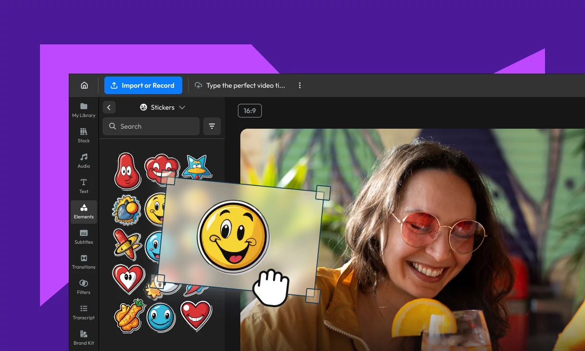This screenshot has width=585, height=351.
Task: Click the sticker search field
Action: pos(151,126)
